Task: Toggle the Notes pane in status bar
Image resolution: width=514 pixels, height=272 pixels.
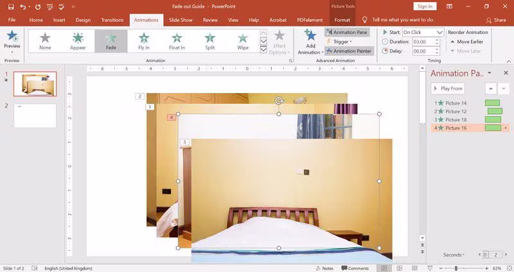Action: point(324,268)
